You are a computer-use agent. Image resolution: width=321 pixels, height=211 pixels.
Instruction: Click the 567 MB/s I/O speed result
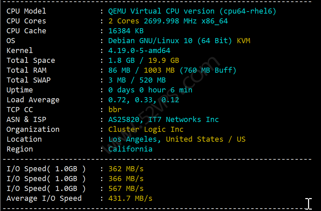click(126, 188)
